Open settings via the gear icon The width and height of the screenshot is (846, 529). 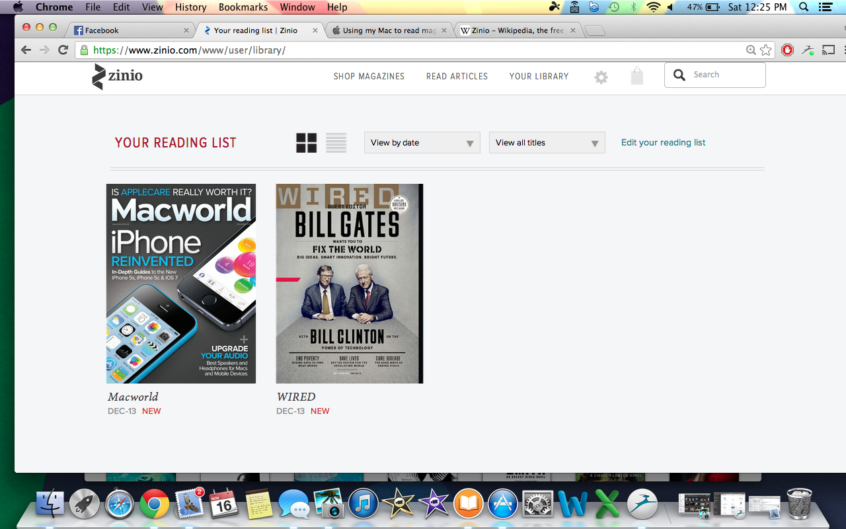coord(601,77)
